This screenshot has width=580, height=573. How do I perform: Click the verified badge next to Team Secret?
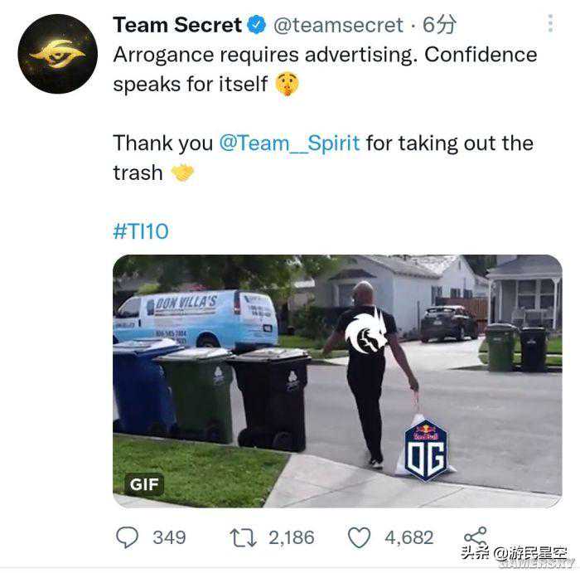(x=256, y=25)
